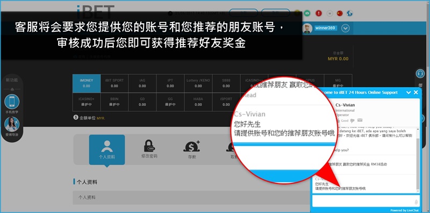The width and height of the screenshot is (430, 213).
Task: Minimize the live chat with chevron
Action: [x=408, y=93]
